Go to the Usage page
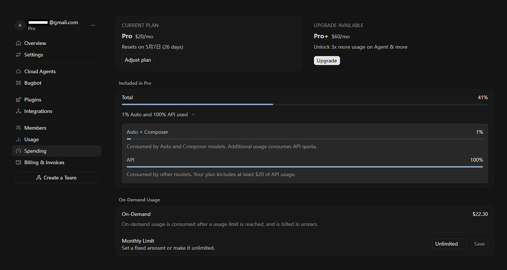 [56, 139]
